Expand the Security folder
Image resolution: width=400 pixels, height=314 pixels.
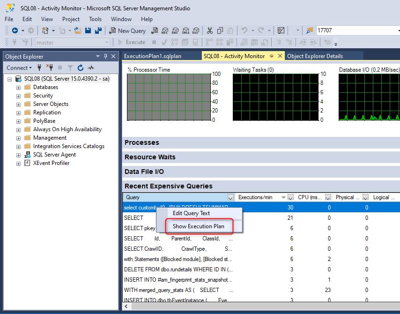pos(18,96)
